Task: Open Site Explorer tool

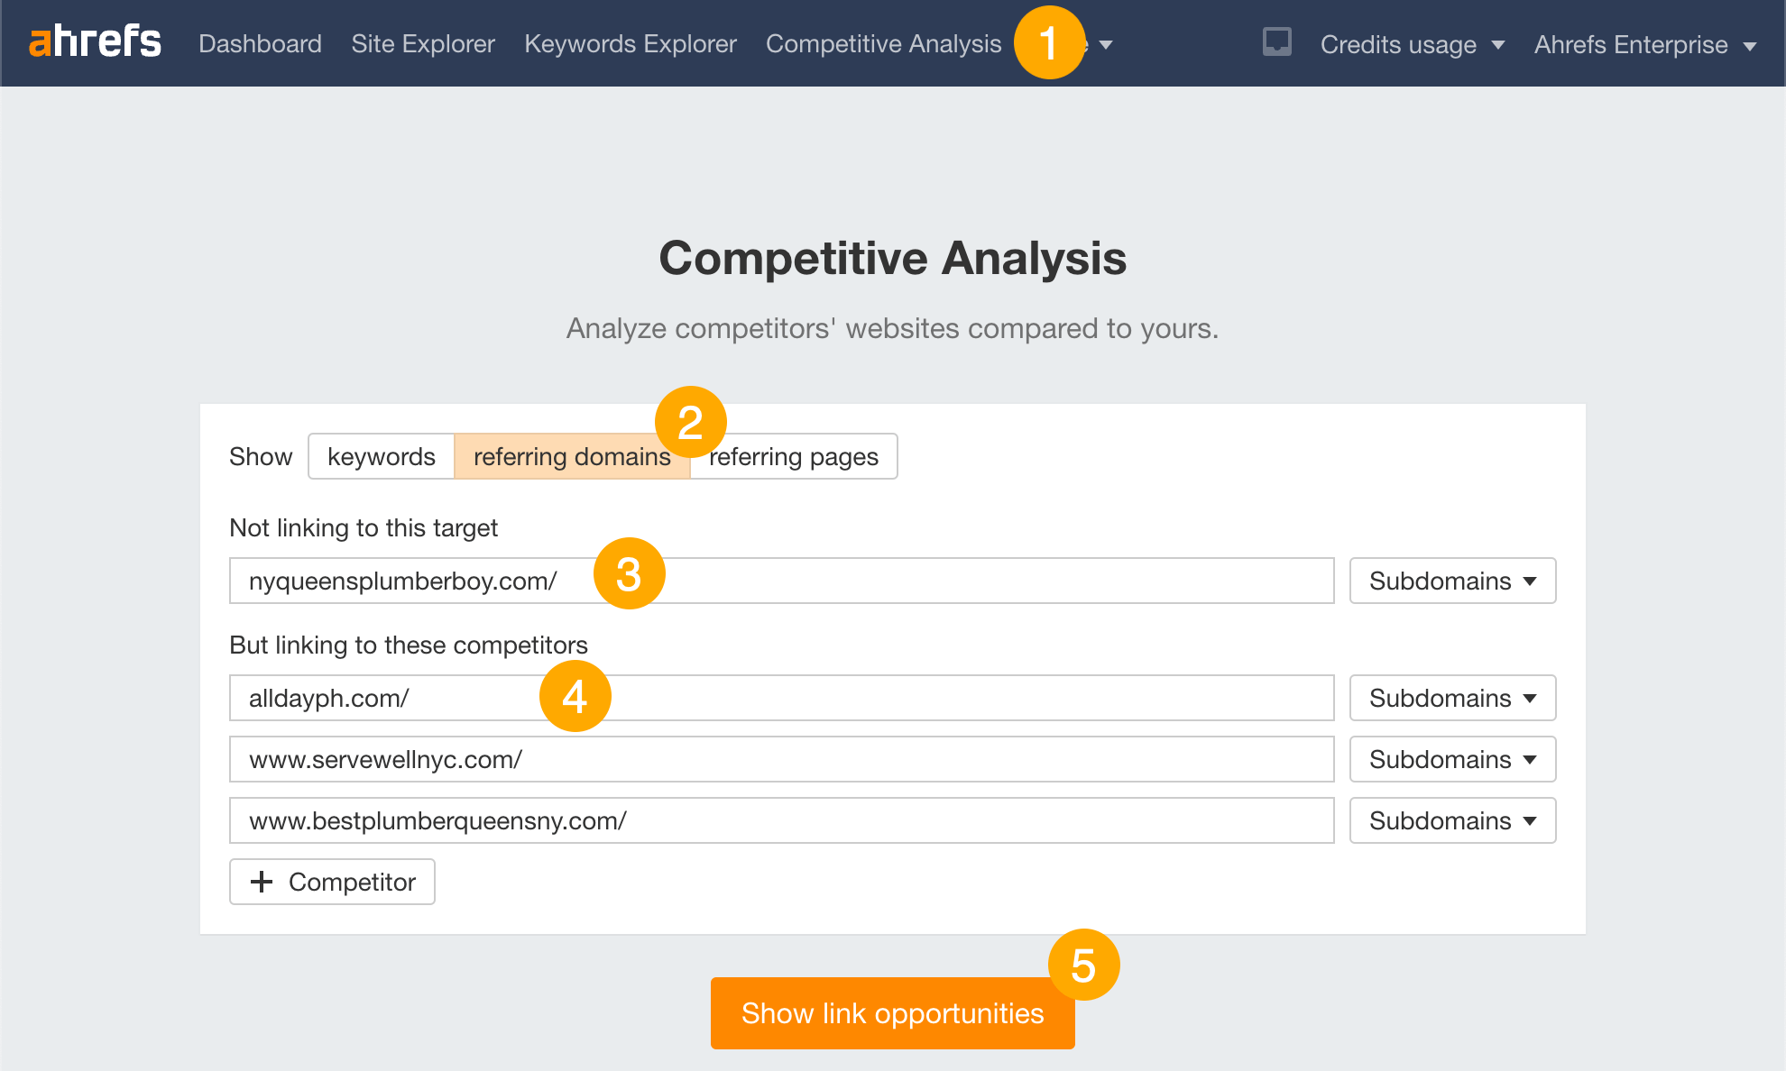Action: point(422,42)
